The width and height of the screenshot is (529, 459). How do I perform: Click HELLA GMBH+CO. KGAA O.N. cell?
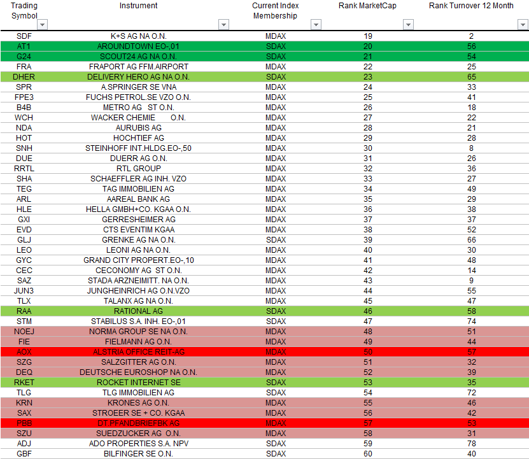point(138,209)
